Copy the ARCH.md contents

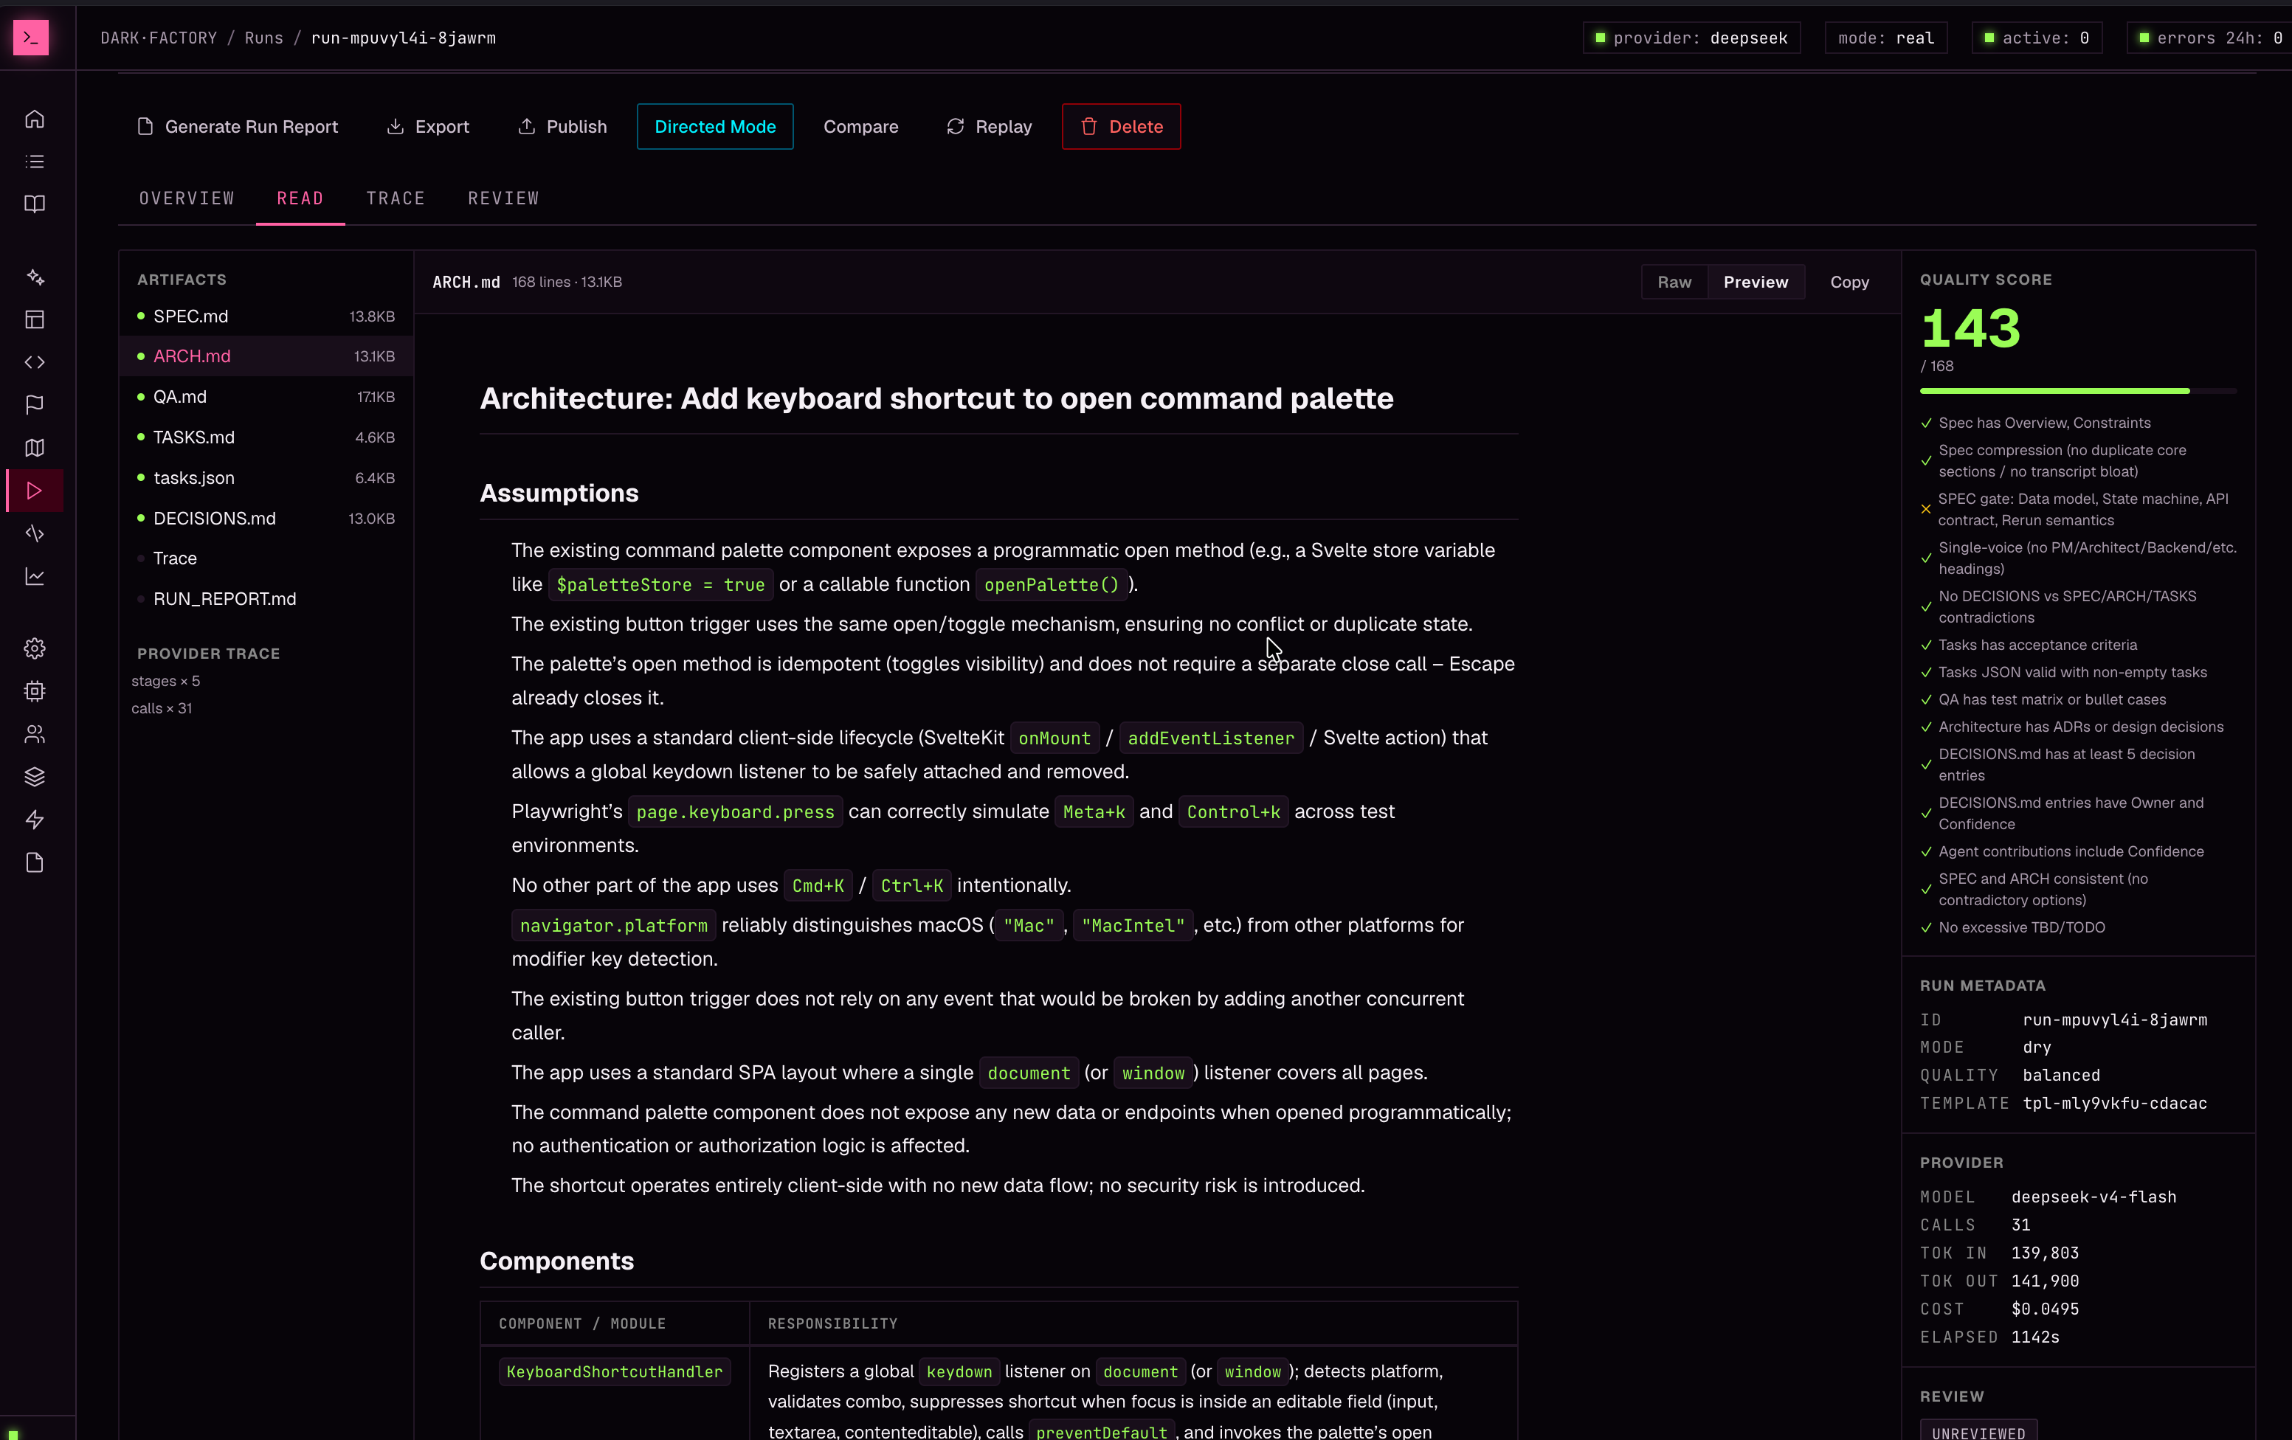tap(1849, 282)
